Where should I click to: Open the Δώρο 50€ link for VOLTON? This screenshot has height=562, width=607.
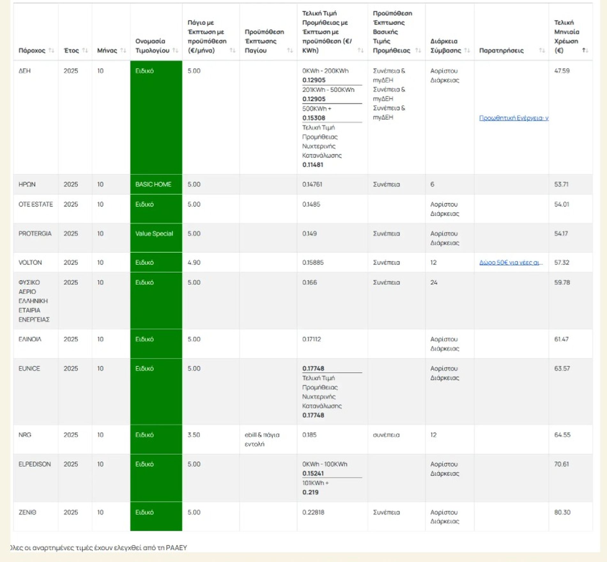click(x=511, y=262)
